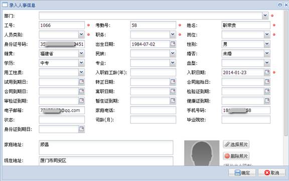Open the 婚否 dropdown showing 未婚

click(x=267, y=54)
